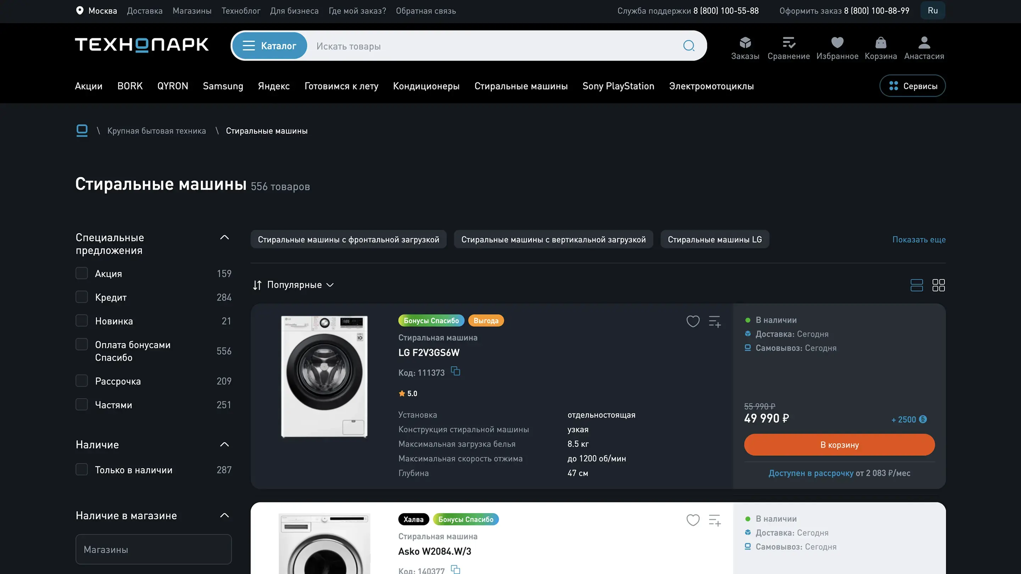
Task: Select Стиральные машины LG category chip
Action: (714, 240)
